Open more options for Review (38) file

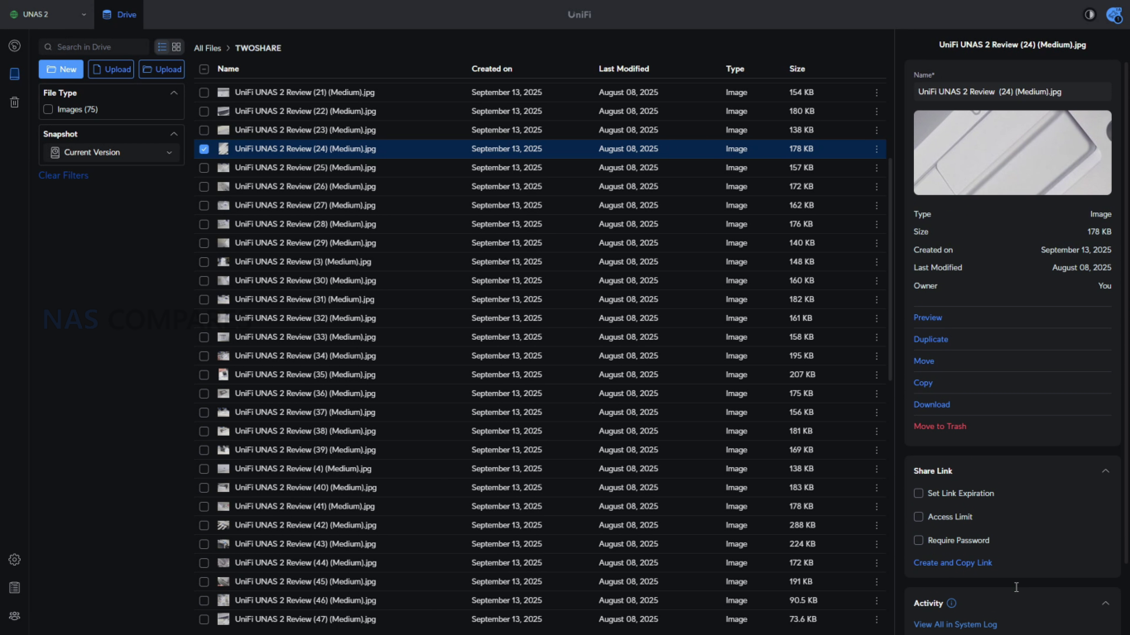(877, 431)
